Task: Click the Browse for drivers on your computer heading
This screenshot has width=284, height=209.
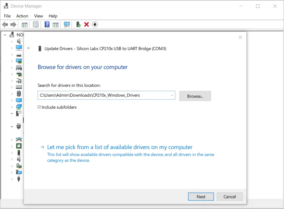Action: point(83,67)
